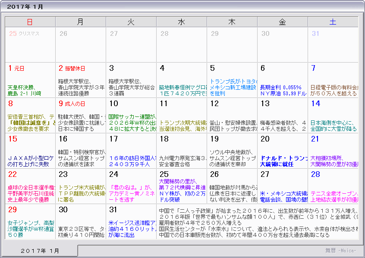Click トランプ次期大統領 entry on January 11
This screenshot has width=365, height=258.
tap(183, 126)
